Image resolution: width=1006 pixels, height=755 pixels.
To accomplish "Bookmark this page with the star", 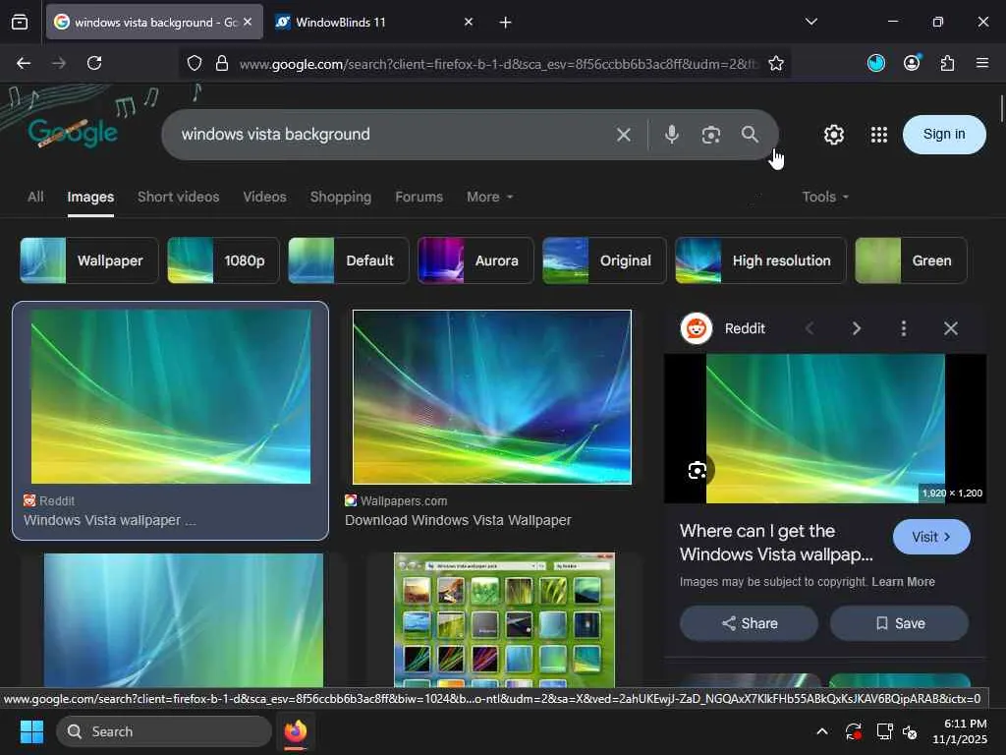I will click(x=776, y=63).
